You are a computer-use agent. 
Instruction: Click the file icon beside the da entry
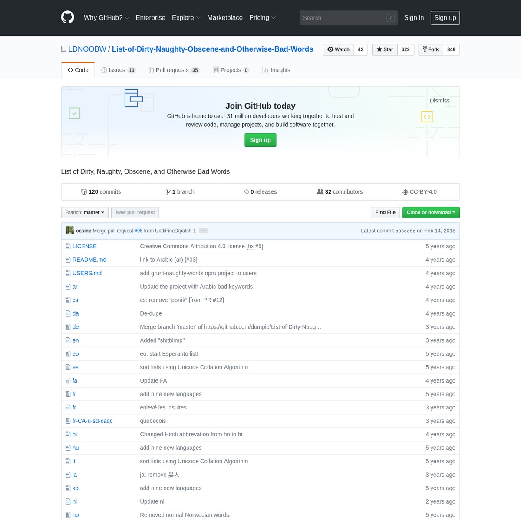pos(68,313)
